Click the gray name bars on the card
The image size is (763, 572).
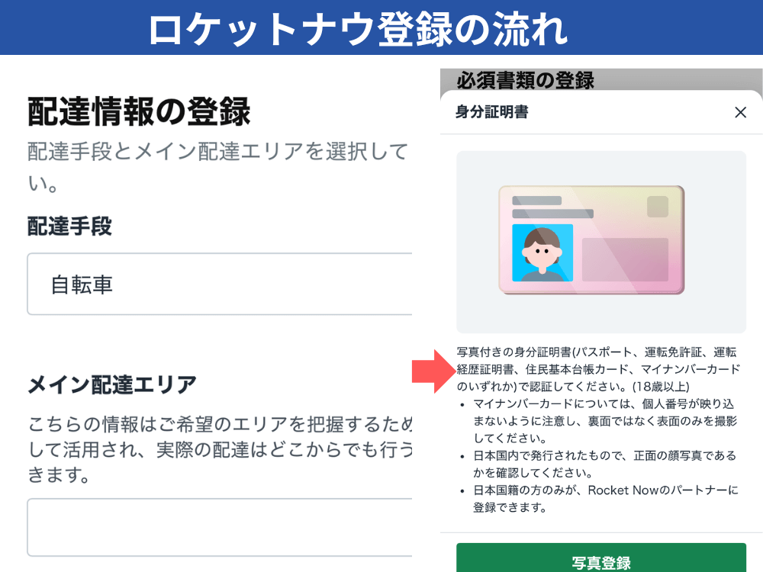click(552, 207)
